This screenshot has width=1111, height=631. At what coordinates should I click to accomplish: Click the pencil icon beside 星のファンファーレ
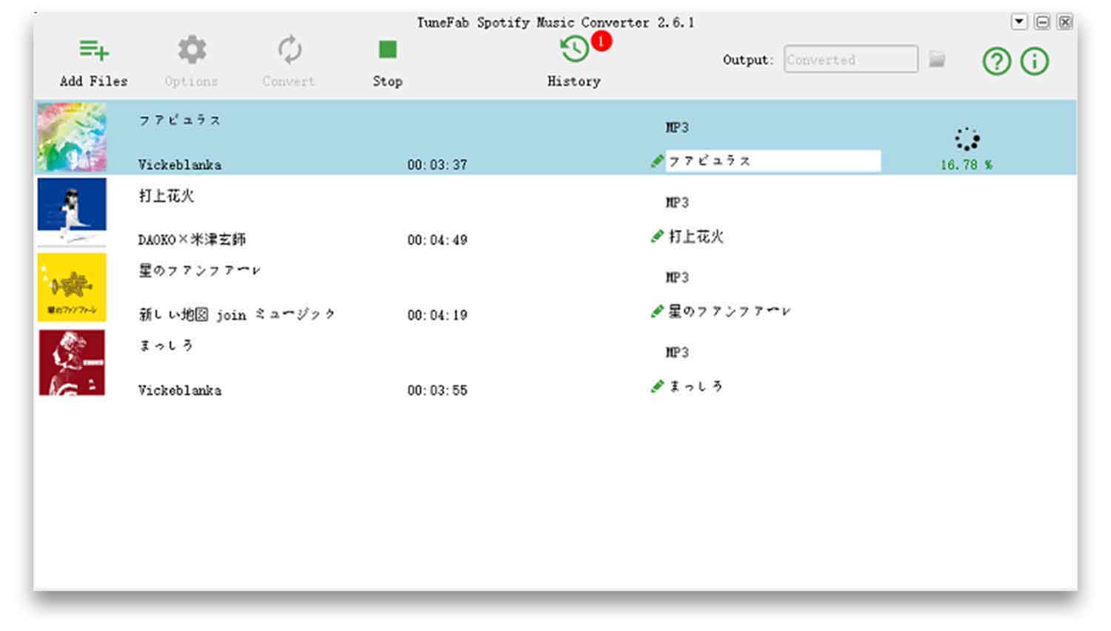click(x=657, y=311)
